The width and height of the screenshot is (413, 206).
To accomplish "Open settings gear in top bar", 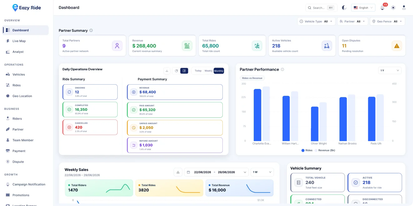I will pyautogui.click(x=393, y=8).
